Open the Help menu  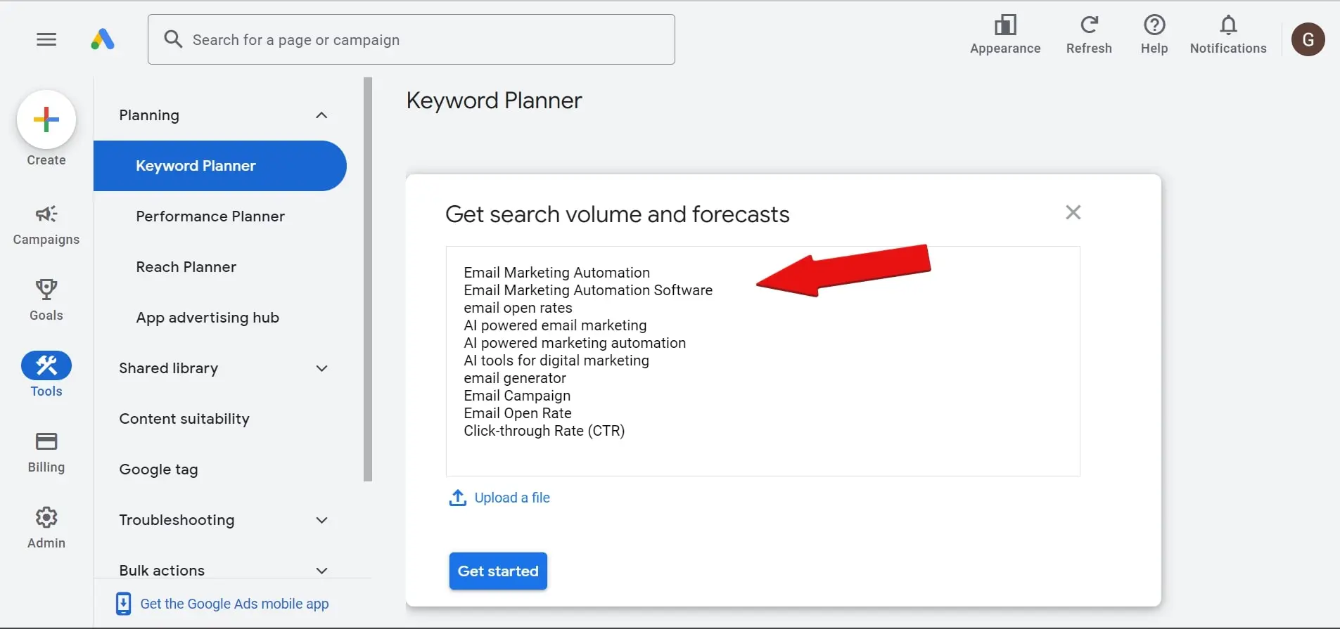tap(1154, 34)
